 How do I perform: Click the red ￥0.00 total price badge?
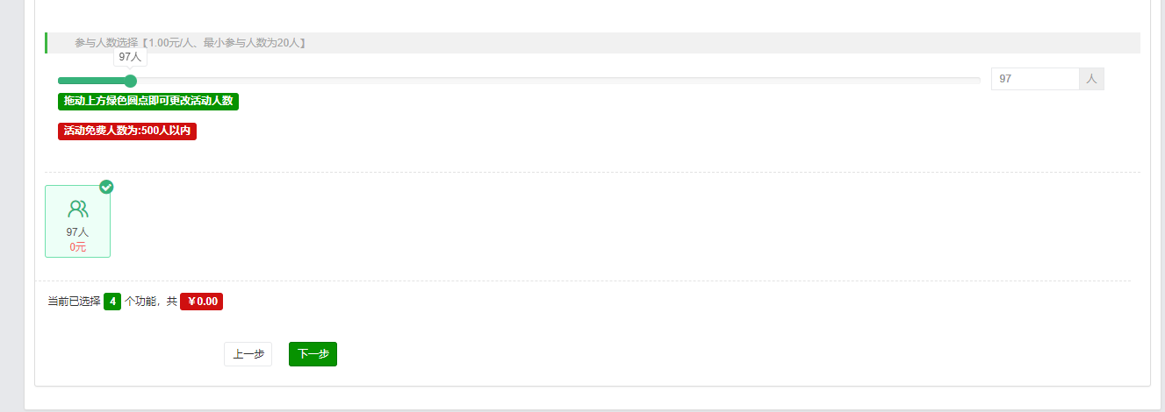pos(202,302)
